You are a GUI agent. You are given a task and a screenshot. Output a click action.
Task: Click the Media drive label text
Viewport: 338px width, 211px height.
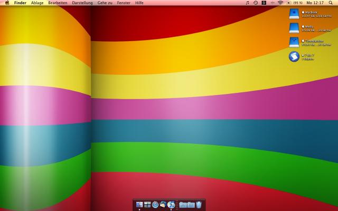point(309,27)
